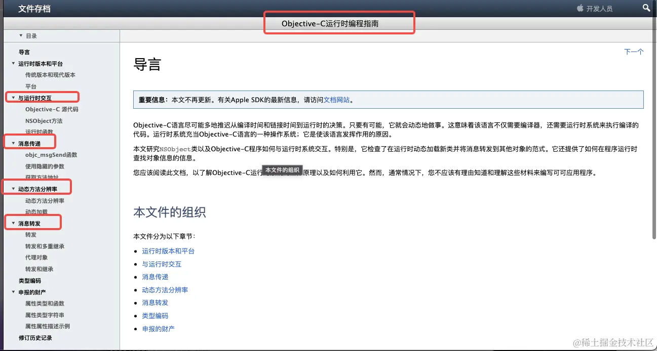Select 传统版本和现代版本 in sidebar
The image size is (657, 351).
tap(50, 75)
